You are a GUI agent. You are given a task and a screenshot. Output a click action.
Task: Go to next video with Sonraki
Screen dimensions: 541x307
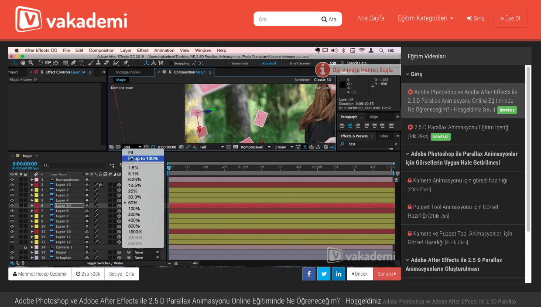[387, 274]
